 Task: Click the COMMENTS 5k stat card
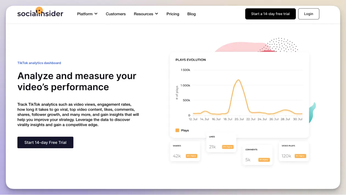pos(258,155)
